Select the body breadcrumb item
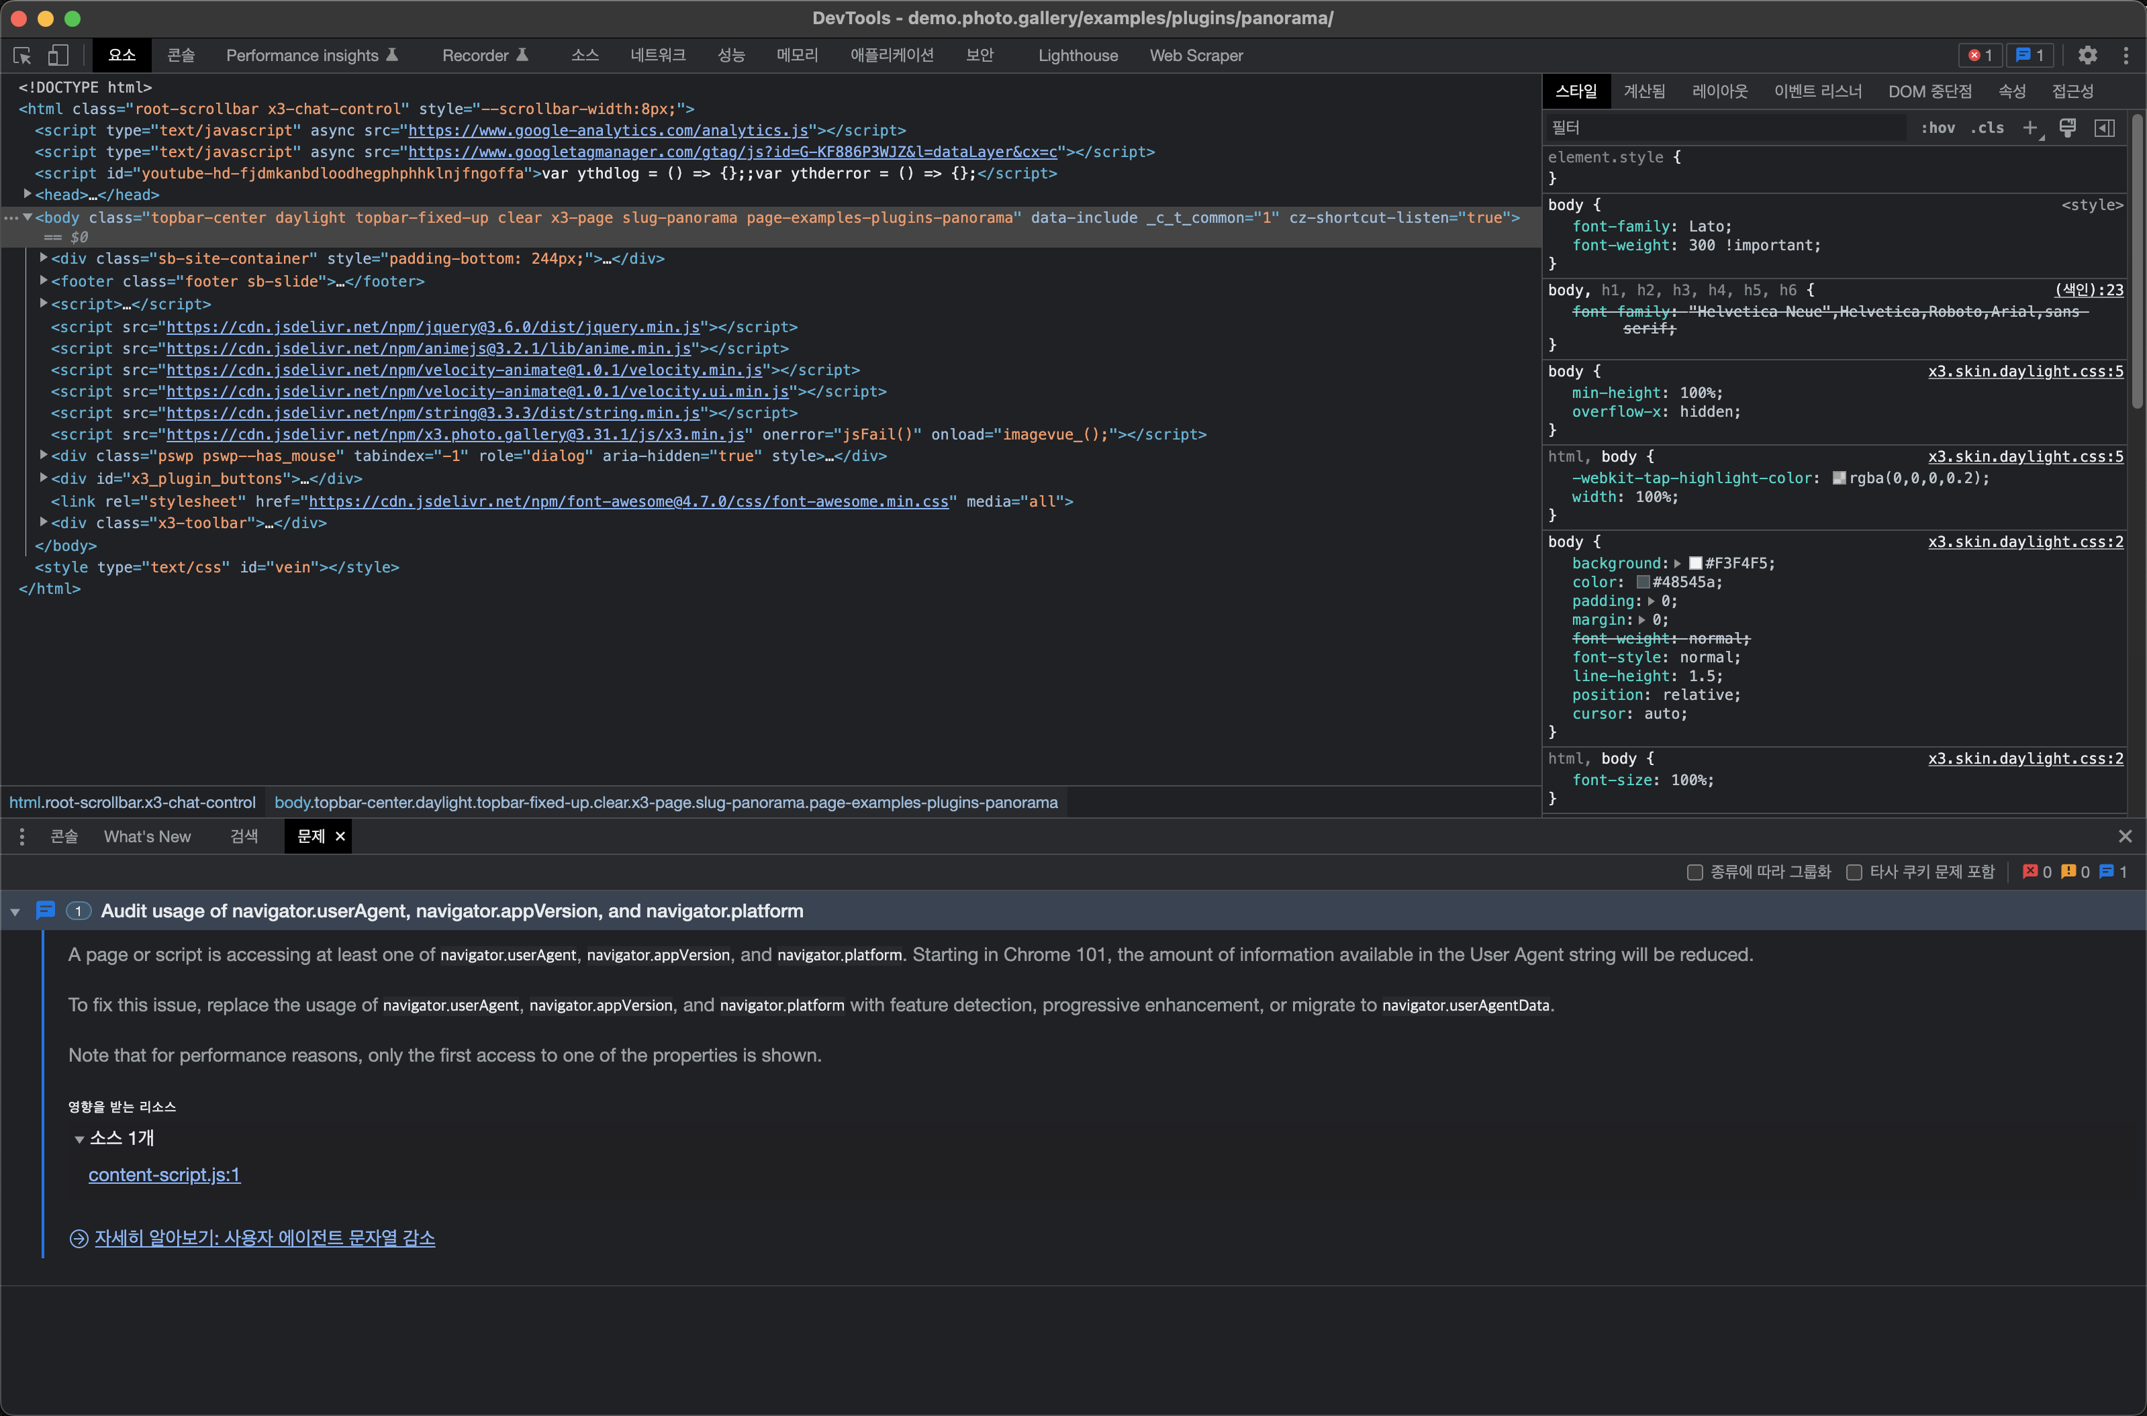Screen dimensions: 2147x1416 pos(666,803)
